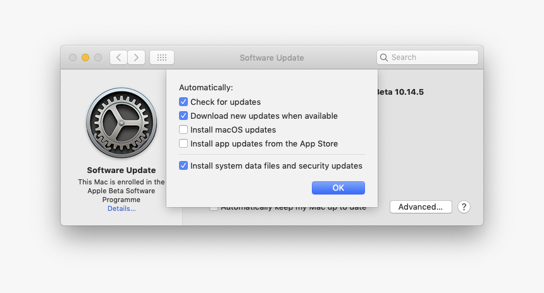Viewport: 544px width, 293px height.
Task: Confirm the dialog with OK
Action: click(338, 188)
